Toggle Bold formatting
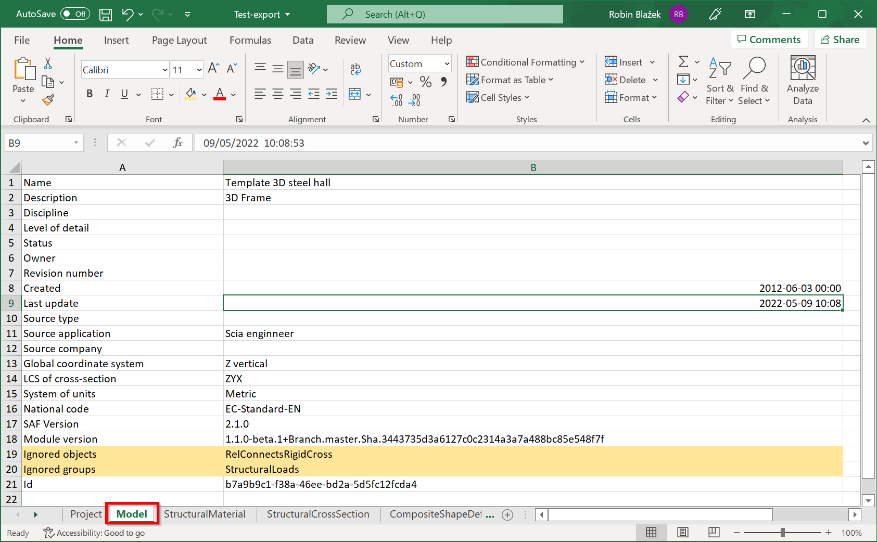The image size is (877, 542). (90, 94)
